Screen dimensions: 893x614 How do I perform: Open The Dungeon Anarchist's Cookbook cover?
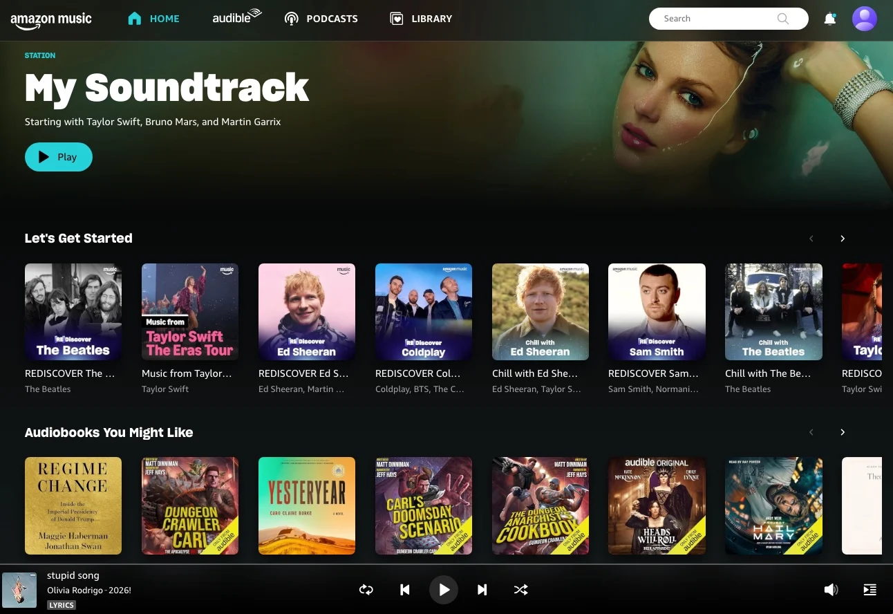540,505
